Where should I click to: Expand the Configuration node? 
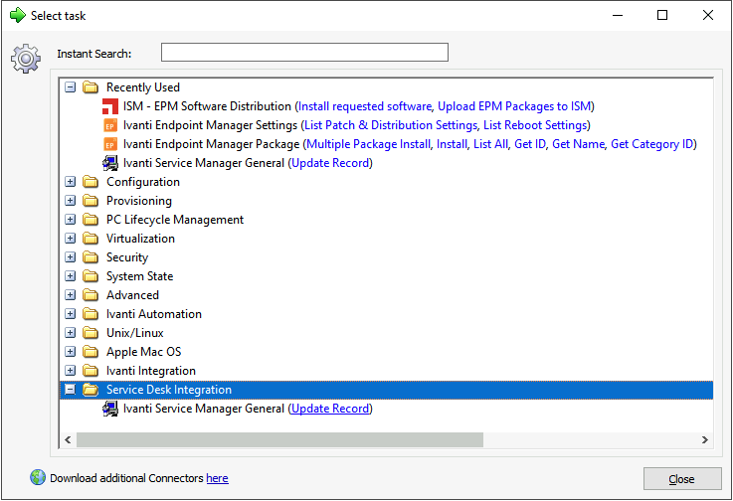click(x=71, y=182)
